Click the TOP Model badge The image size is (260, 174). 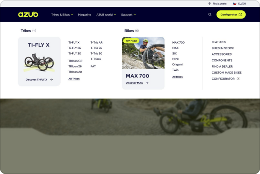point(131,41)
